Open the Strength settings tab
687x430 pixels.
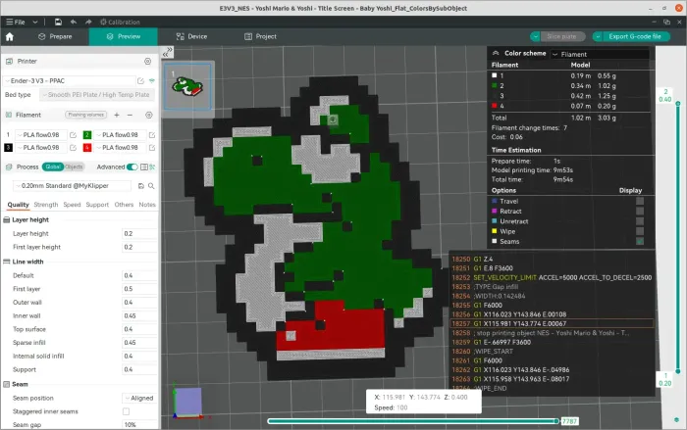tap(45, 205)
